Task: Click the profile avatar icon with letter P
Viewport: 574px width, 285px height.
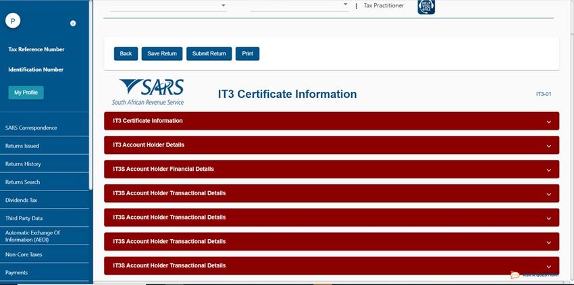Action: pos(13,21)
